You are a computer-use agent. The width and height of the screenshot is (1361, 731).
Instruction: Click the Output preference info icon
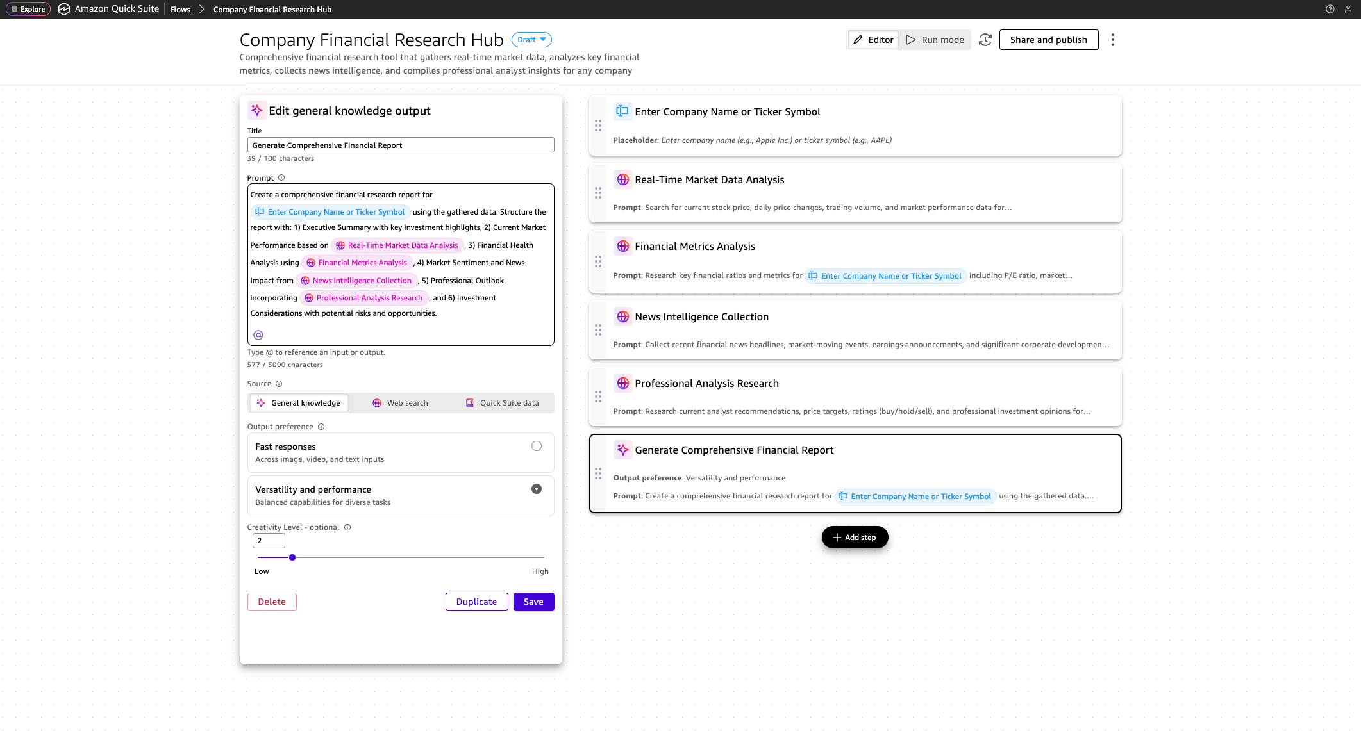pos(321,427)
